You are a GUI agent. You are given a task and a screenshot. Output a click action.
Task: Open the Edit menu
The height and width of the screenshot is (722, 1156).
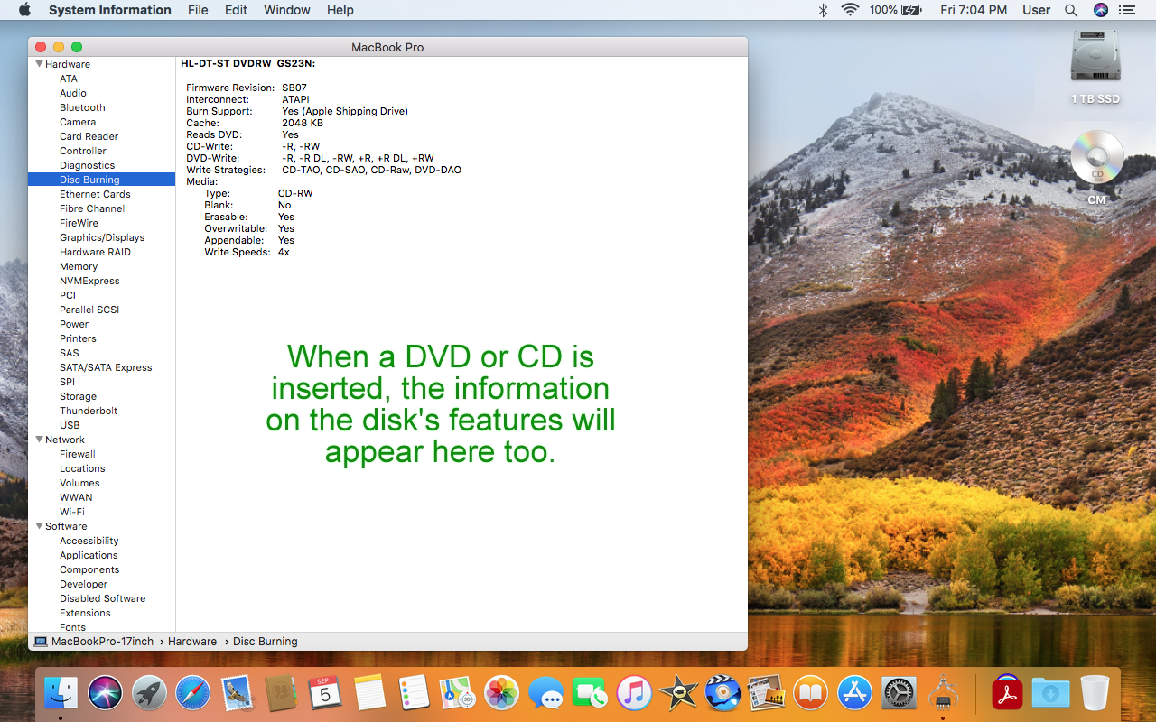tap(236, 10)
